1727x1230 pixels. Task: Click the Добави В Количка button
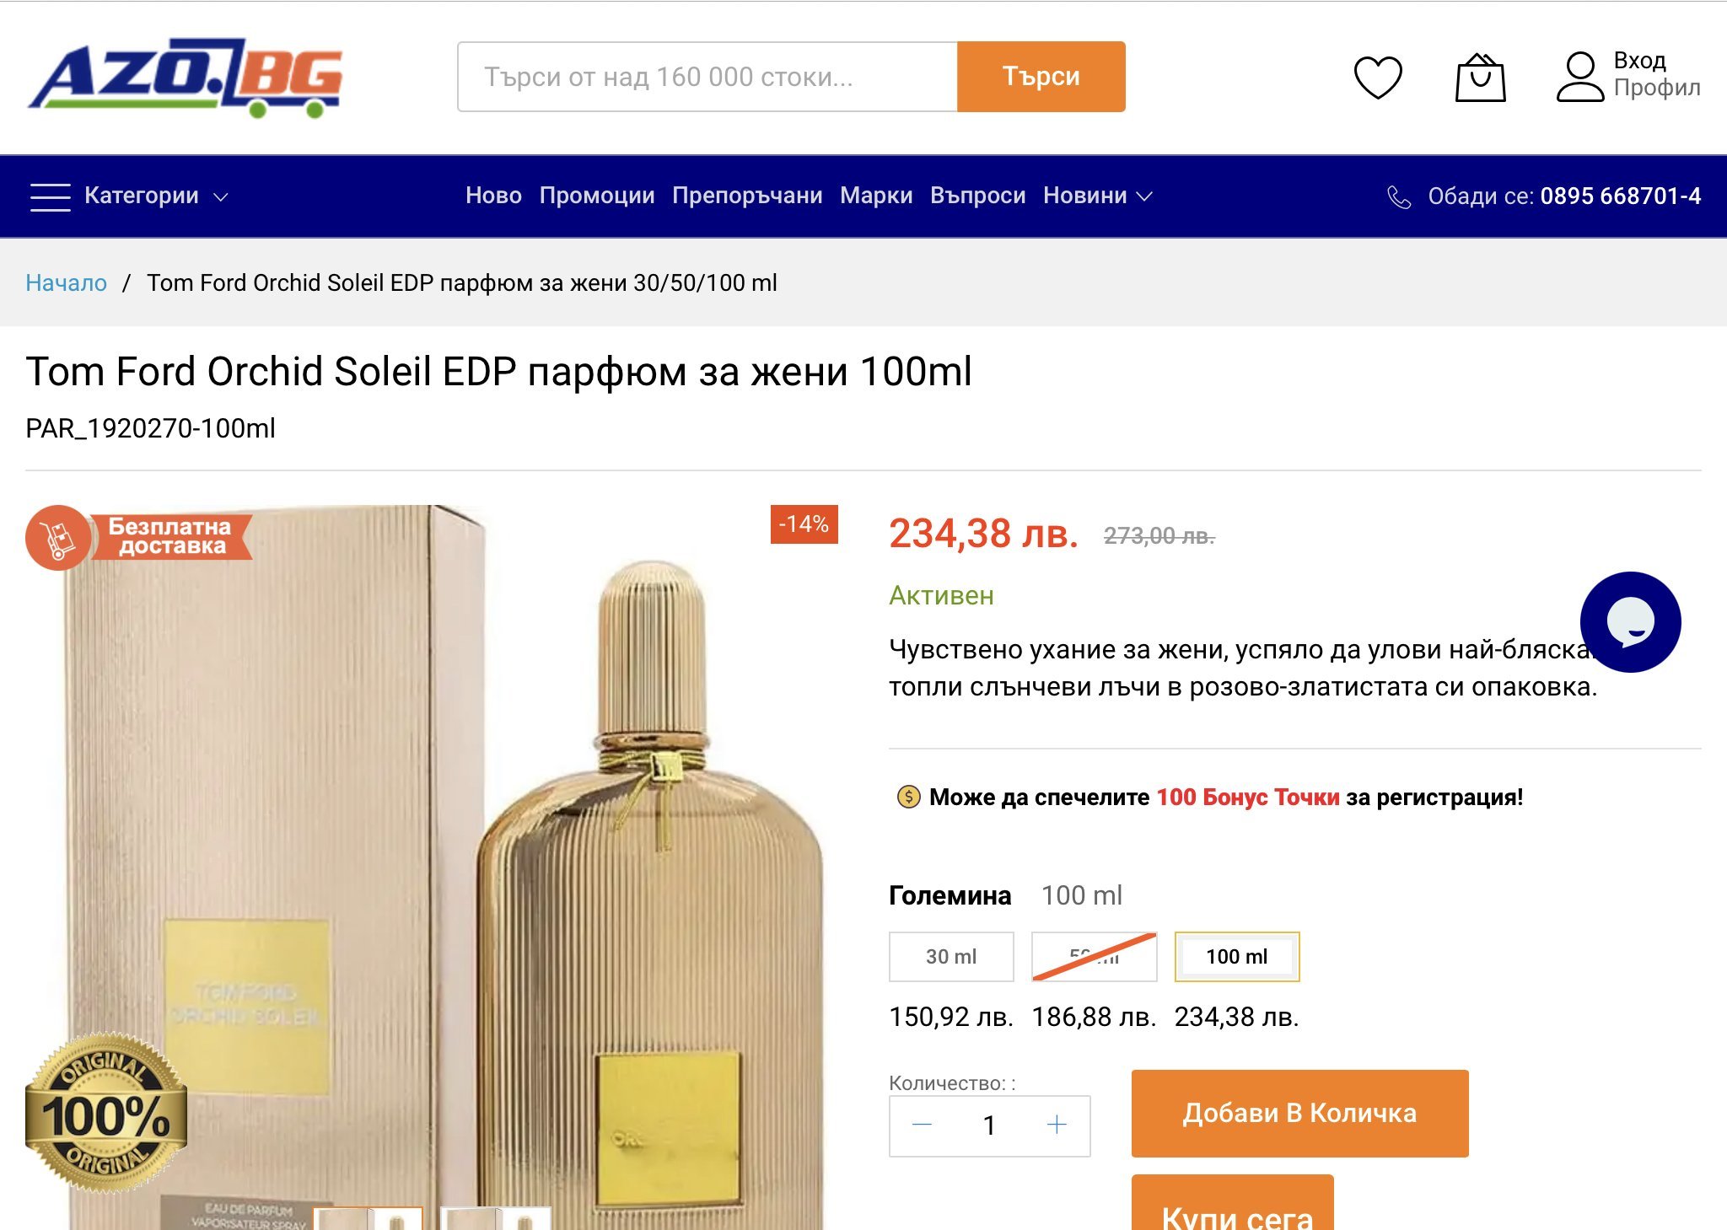(1299, 1113)
